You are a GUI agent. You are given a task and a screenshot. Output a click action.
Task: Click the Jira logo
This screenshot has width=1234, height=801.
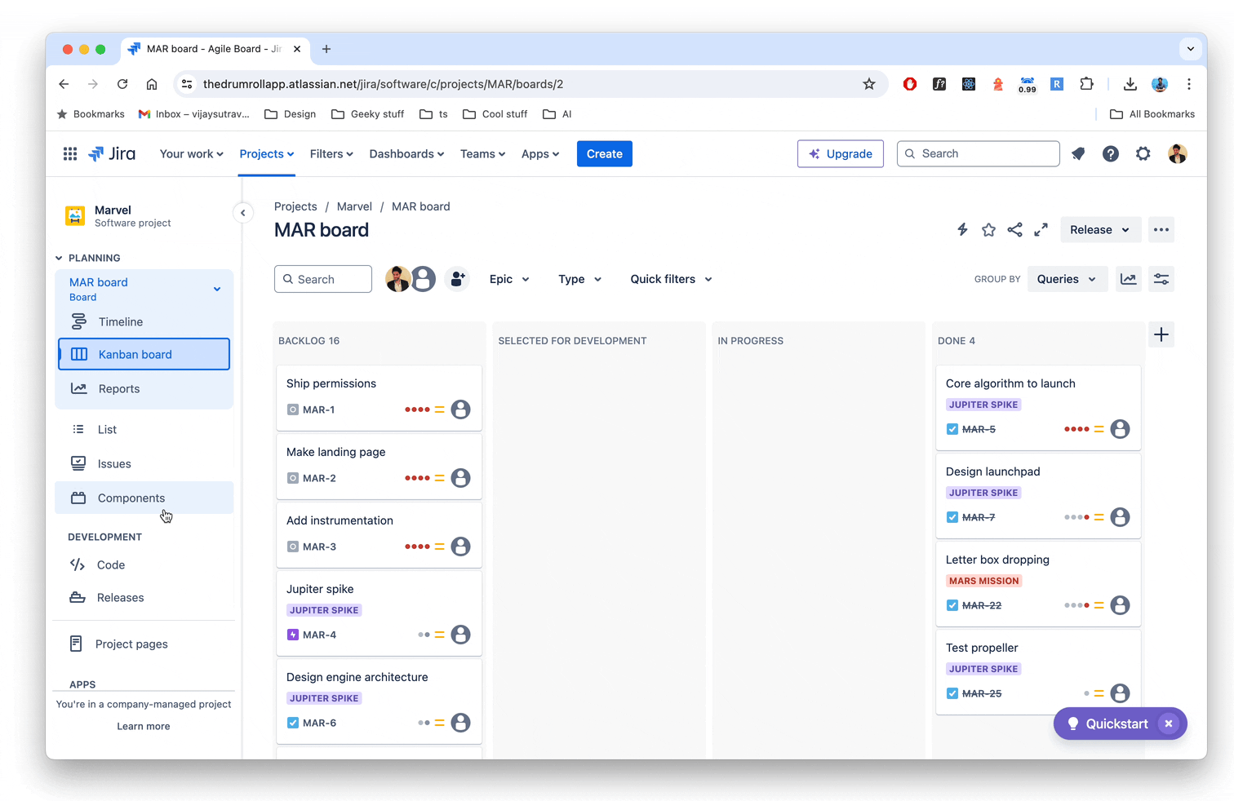[x=112, y=153]
